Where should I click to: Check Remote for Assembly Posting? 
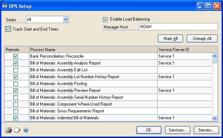click(15, 84)
